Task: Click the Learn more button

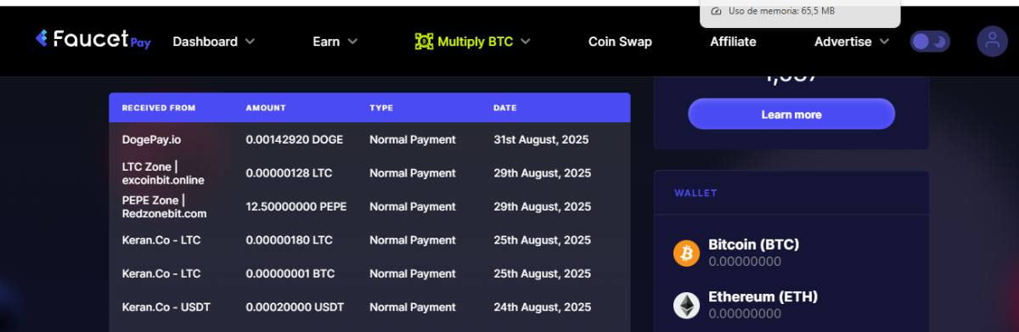Action: tap(791, 114)
